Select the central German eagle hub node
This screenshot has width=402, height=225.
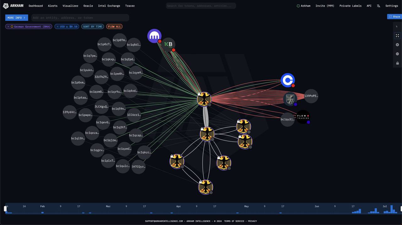(204, 99)
